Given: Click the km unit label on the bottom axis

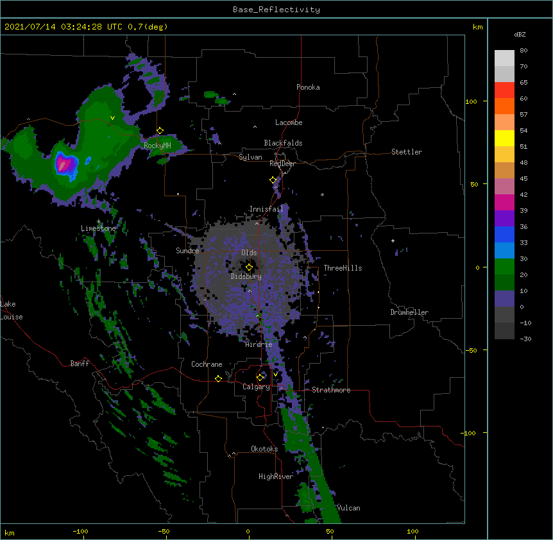Looking at the screenshot, I should tap(9, 532).
